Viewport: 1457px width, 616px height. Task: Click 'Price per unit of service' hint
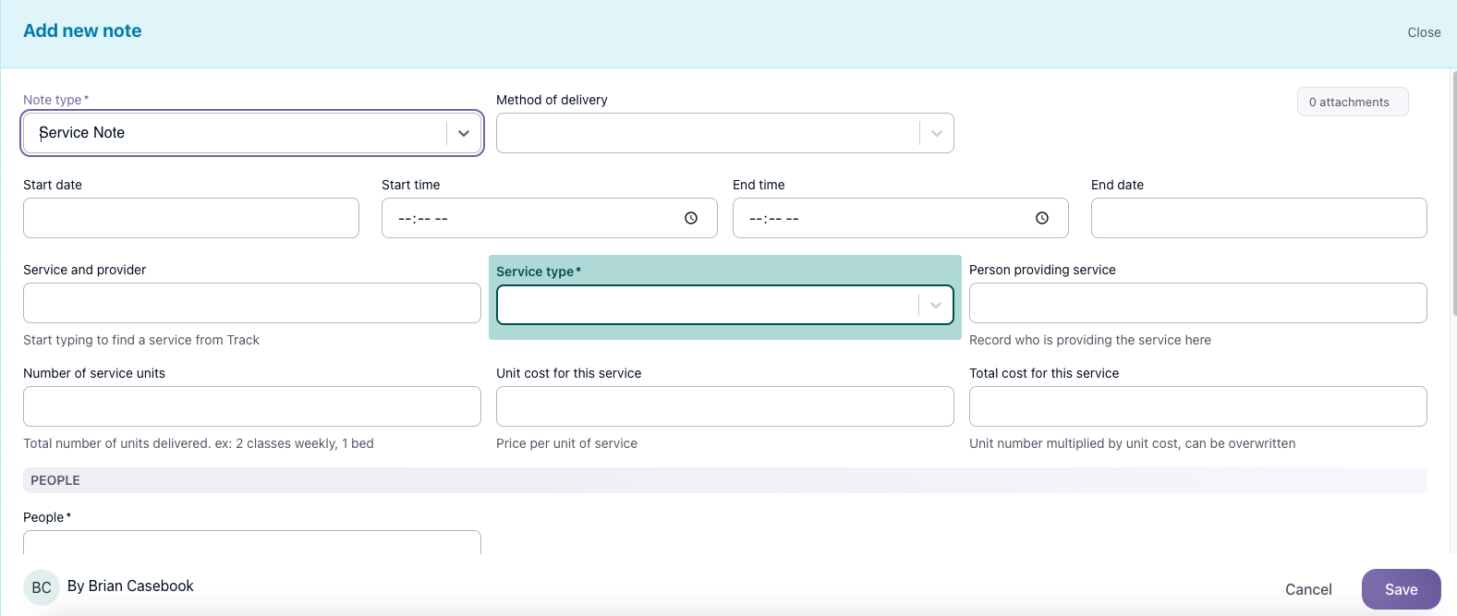coord(566,443)
